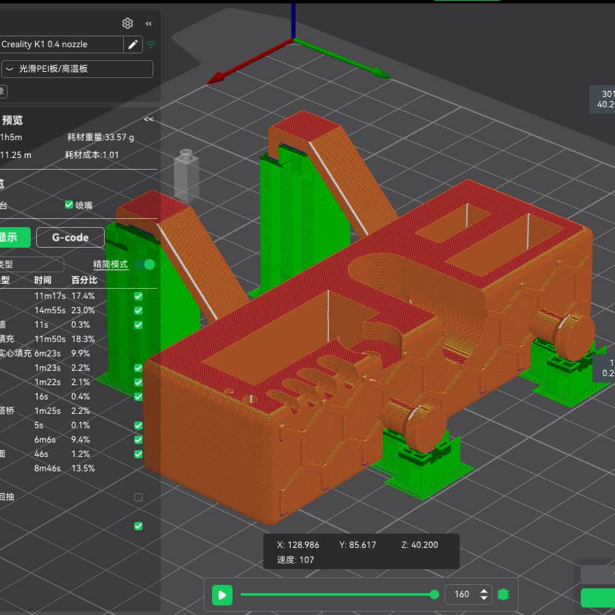This screenshot has width=615, height=615.
Task: Click the up arrow on layer number stepper
Action: (x=484, y=591)
